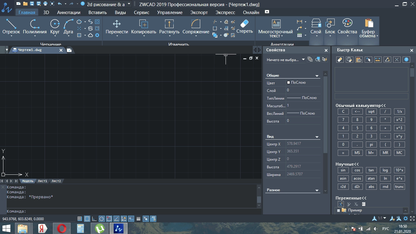
Task: Click the select objects icon in Свойства
Action: 318,59
